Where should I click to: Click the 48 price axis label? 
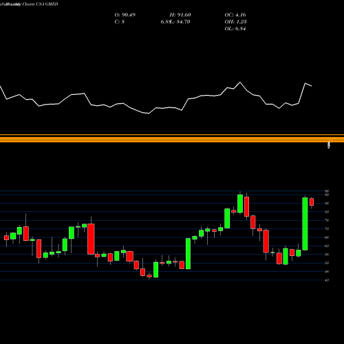tap(327, 272)
